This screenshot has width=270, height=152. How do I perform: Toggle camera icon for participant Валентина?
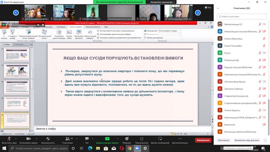point(264,125)
